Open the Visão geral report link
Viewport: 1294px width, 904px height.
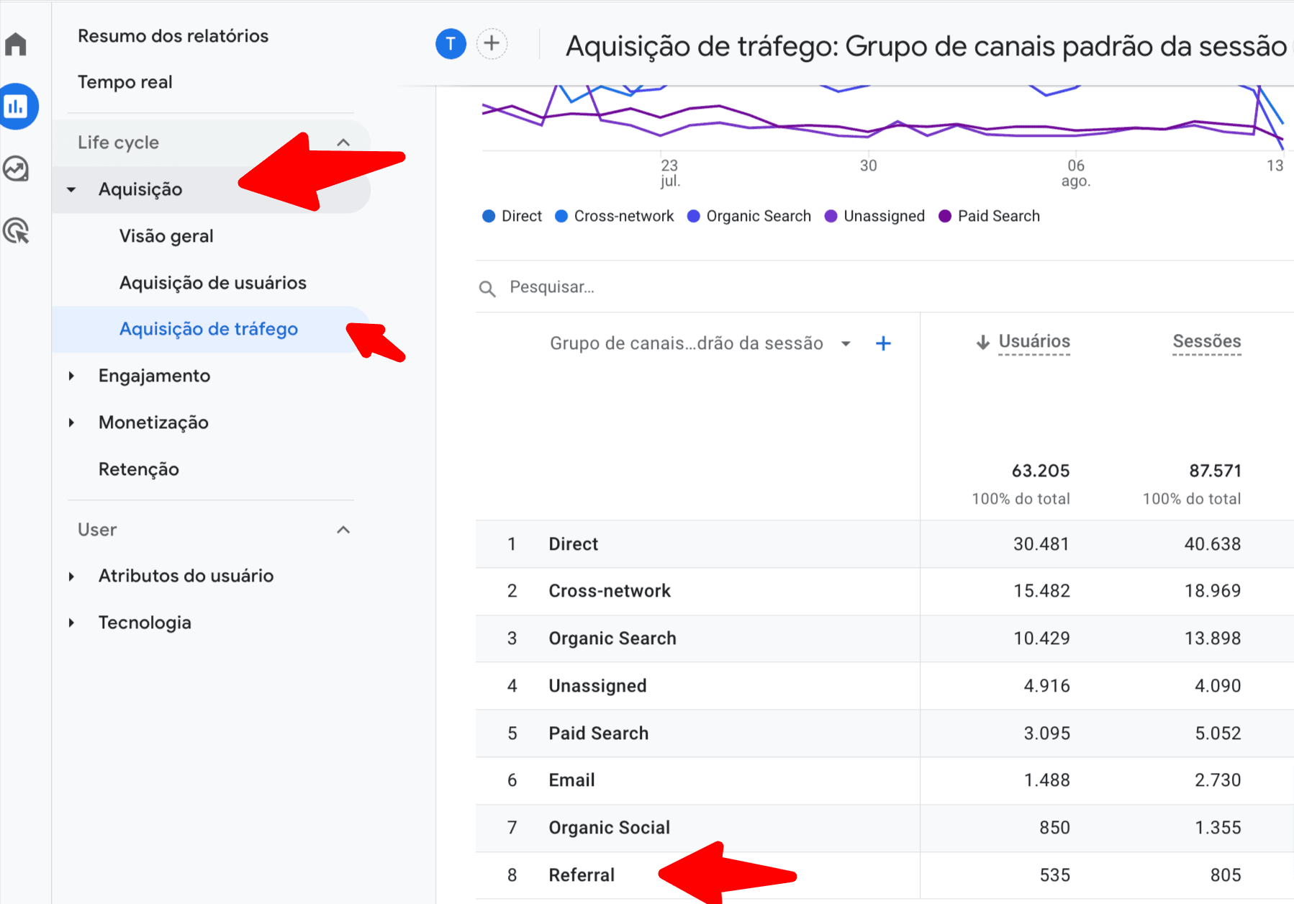point(166,235)
